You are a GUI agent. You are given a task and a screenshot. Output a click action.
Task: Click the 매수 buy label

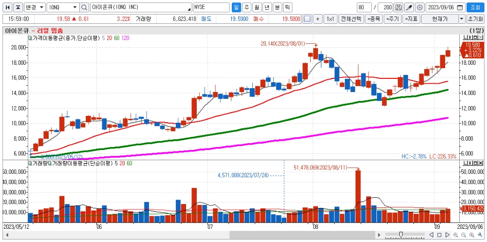(x=259, y=19)
